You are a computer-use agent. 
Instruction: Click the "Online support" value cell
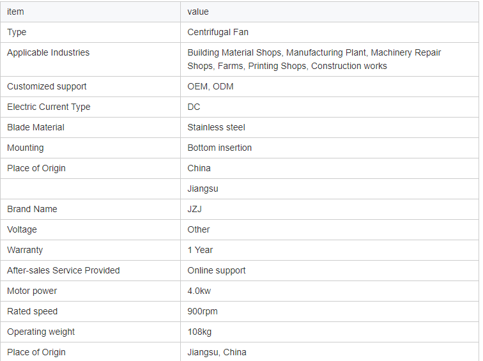217,270
